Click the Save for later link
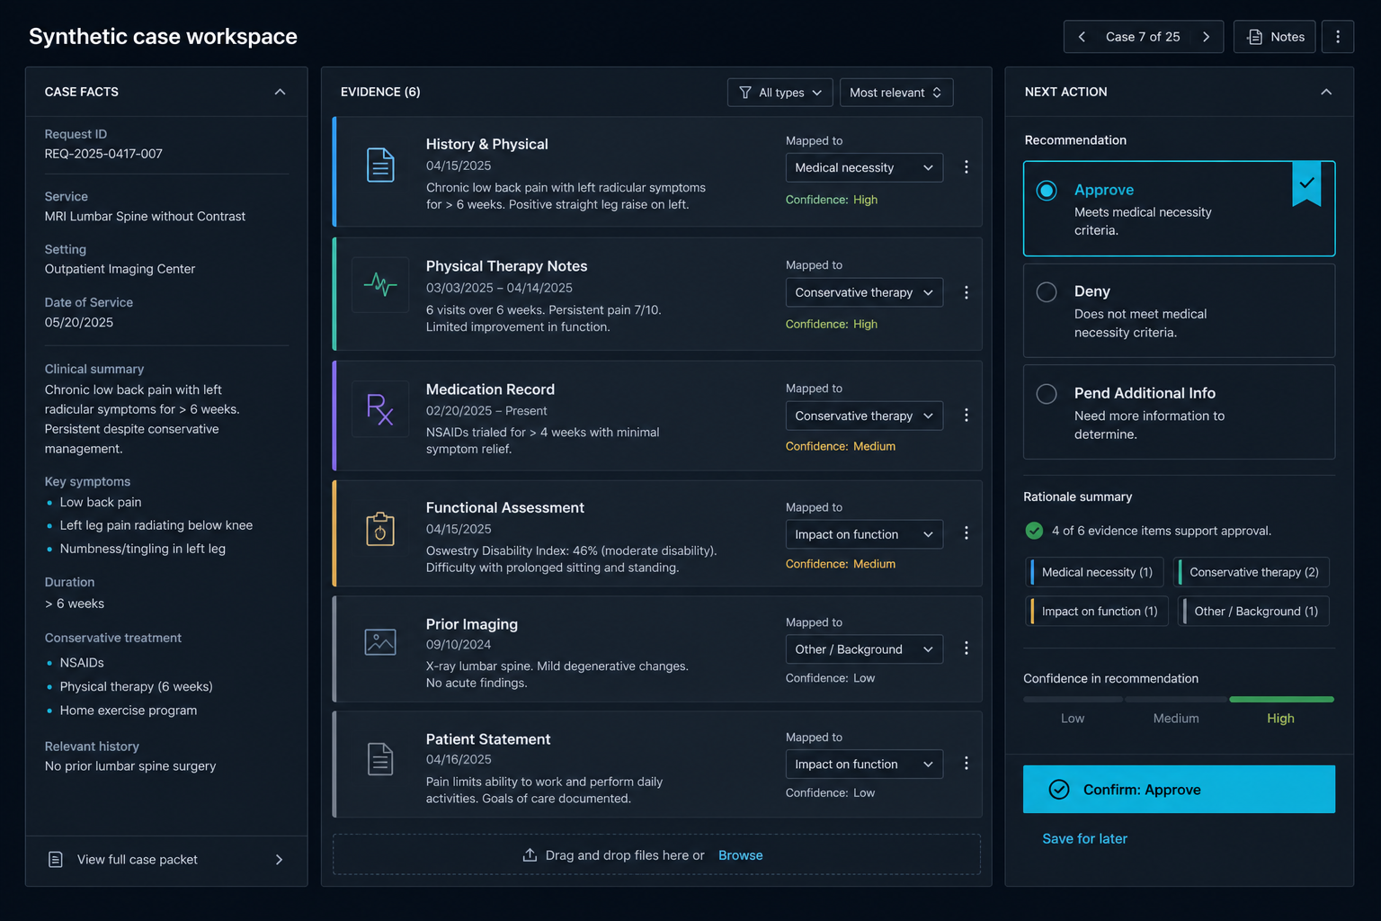 point(1084,839)
